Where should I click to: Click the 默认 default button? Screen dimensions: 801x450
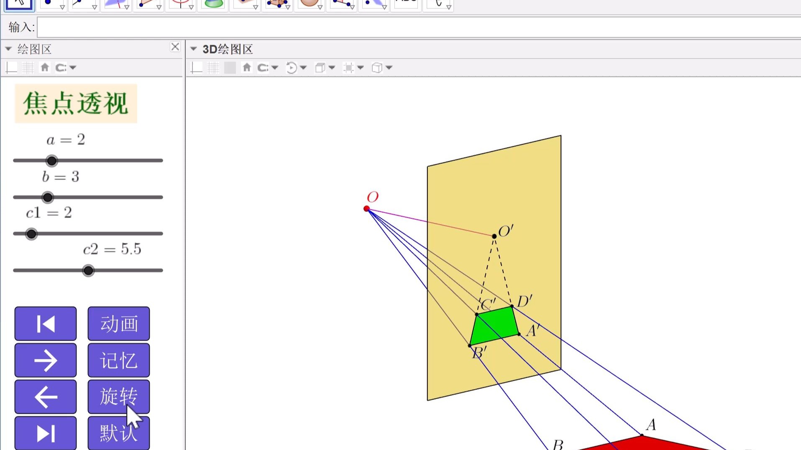(119, 433)
